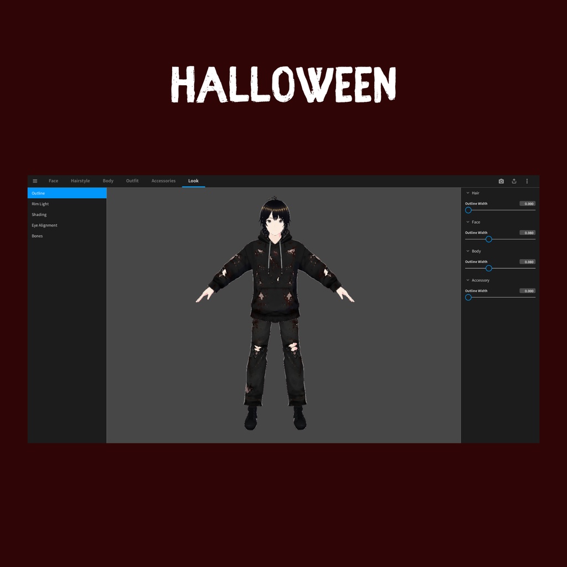Edit the Face outline width value field
This screenshot has width=567, height=567.
click(528, 233)
